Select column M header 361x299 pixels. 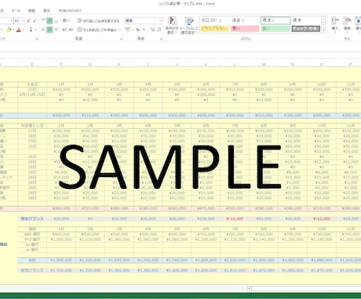(x=264, y=65)
